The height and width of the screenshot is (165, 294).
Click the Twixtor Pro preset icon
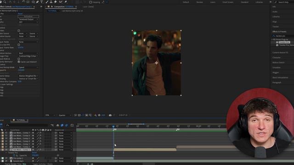277,42
